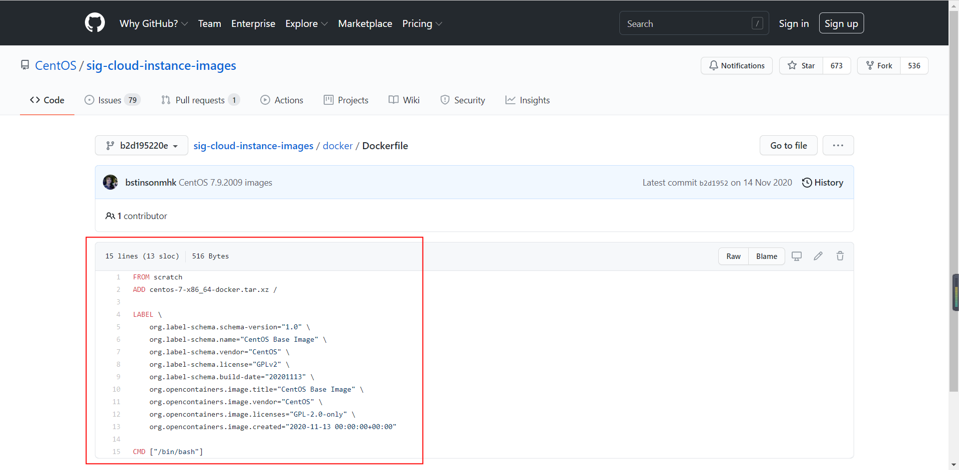Viewport: 959px width, 470px height.
Task: Switch to the Issues tab
Action: pos(112,100)
